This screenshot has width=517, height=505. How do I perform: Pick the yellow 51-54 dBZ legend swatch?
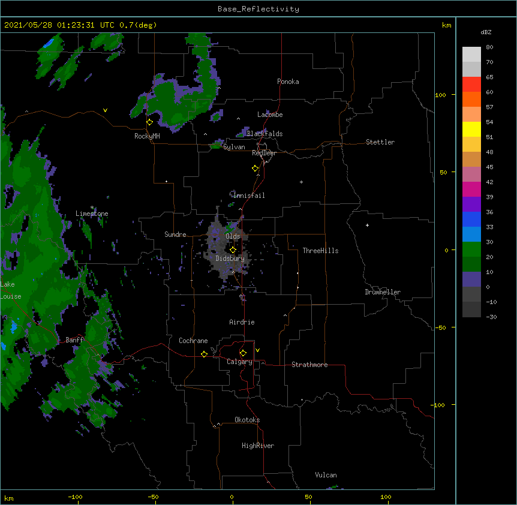pyautogui.click(x=471, y=129)
